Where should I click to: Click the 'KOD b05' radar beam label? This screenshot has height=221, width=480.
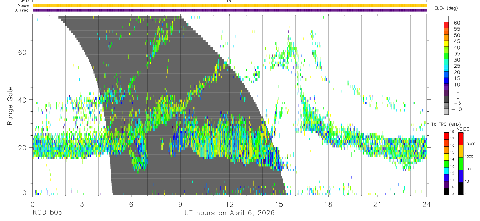[47, 213]
